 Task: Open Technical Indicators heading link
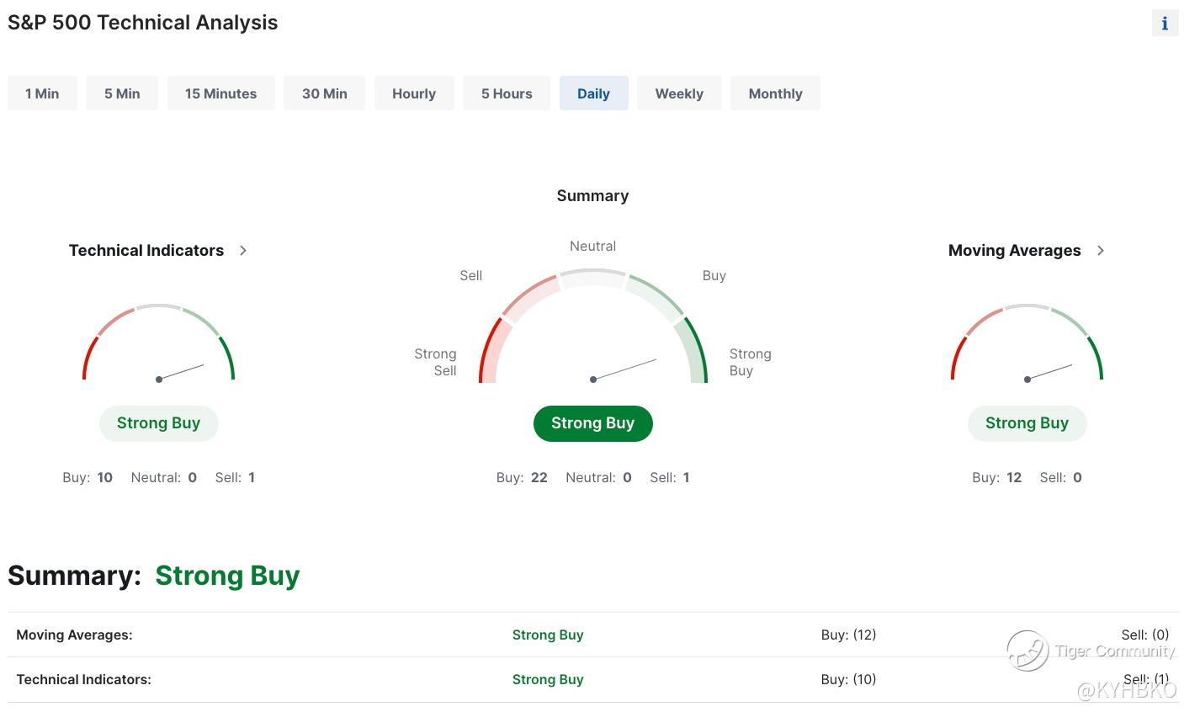(x=146, y=251)
